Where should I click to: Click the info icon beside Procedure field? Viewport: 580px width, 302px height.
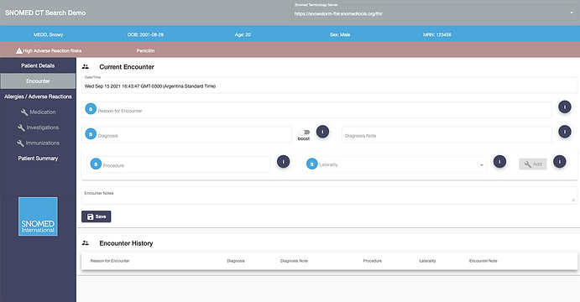284,162
